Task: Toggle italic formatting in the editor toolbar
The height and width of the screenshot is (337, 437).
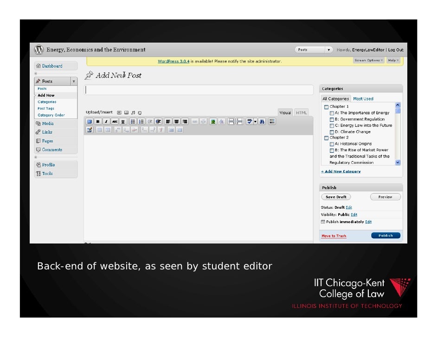Action: pos(106,121)
